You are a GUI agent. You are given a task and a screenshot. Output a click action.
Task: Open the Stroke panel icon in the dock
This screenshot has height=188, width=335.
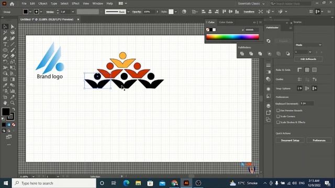(x=269, y=65)
